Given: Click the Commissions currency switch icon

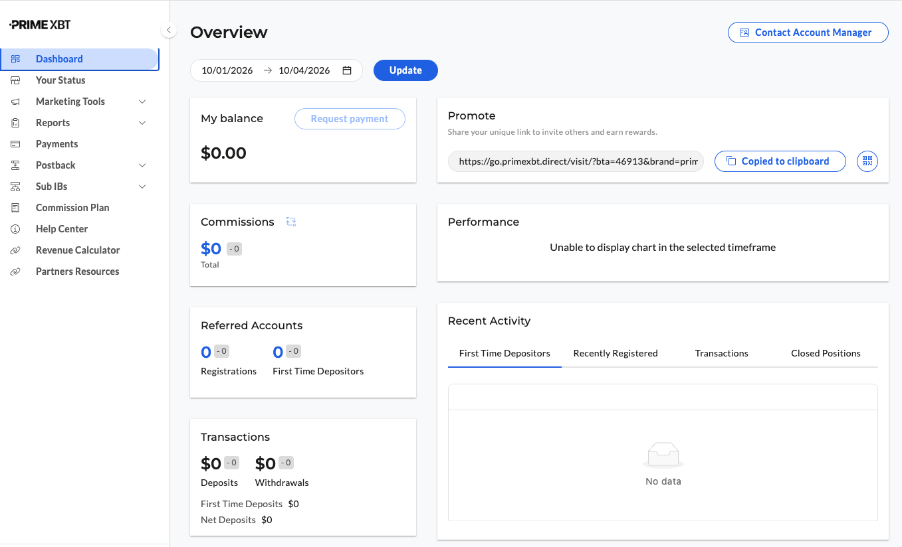Looking at the screenshot, I should click(290, 222).
